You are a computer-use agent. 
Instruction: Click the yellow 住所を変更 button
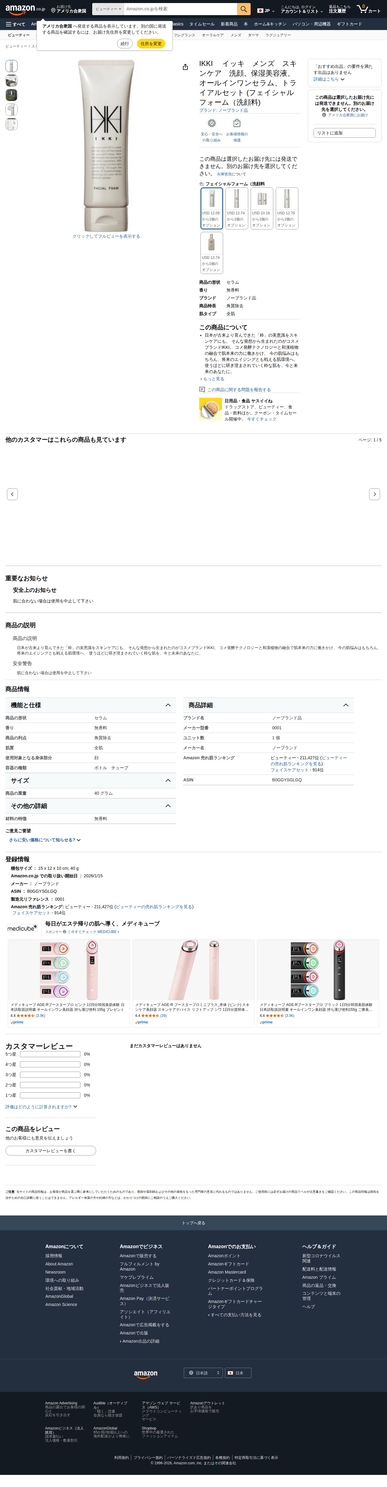pyautogui.click(x=151, y=44)
